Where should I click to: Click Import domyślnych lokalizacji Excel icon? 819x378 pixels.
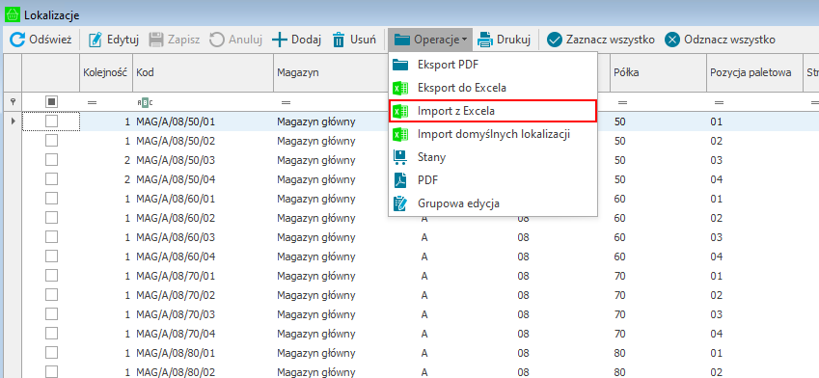(x=400, y=134)
